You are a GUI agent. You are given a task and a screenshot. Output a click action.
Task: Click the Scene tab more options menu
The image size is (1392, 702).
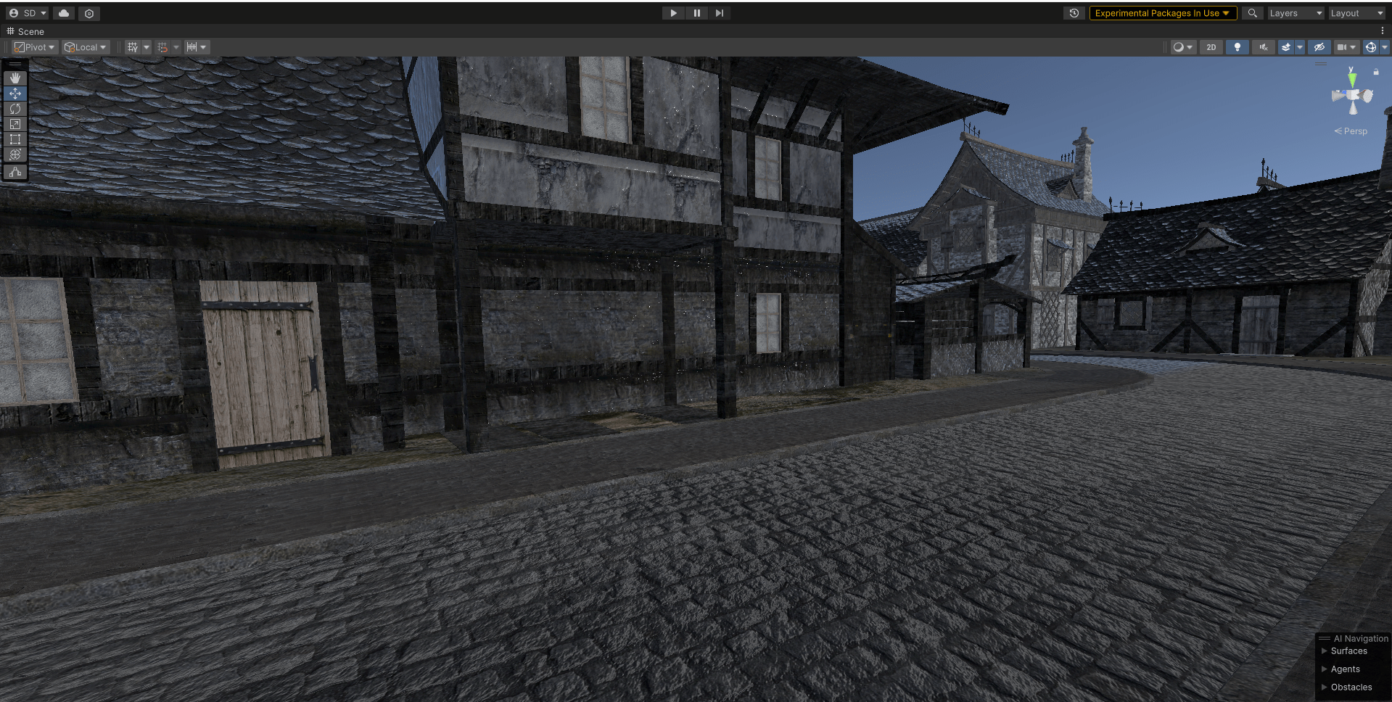[1383, 31]
